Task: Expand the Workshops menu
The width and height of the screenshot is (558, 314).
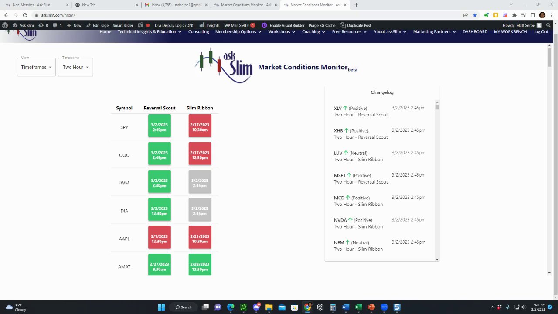Action: [281, 32]
